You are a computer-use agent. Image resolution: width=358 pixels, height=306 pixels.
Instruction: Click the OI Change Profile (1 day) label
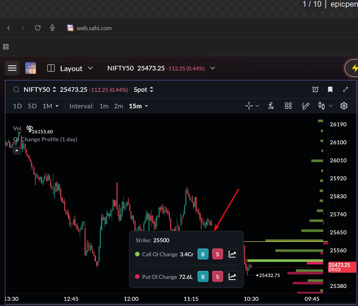[x=45, y=139]
